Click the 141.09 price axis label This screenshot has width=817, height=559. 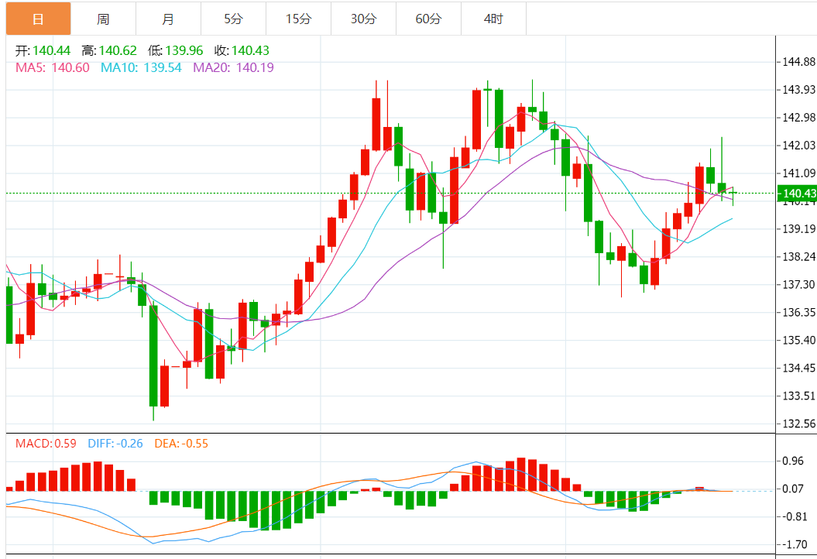tap(798, 173)
